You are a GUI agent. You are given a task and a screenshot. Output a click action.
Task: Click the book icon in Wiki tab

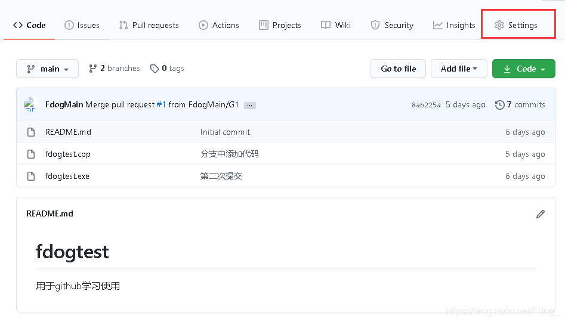point(326,25)
